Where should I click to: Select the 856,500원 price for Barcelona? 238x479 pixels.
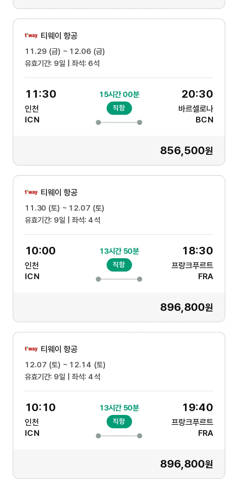click(187, 151)
